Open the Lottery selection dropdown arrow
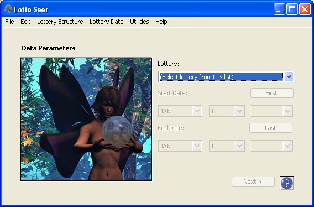Screen dimensions: 314x207 289,76
